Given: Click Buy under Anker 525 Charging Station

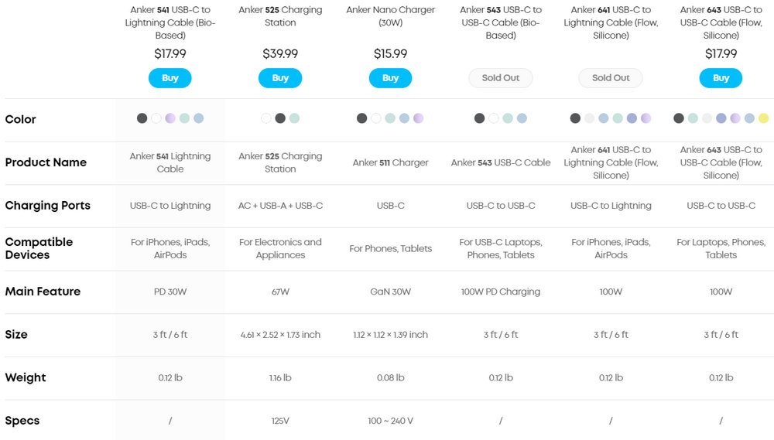Looking at the screenshot, I should (280, 78).
